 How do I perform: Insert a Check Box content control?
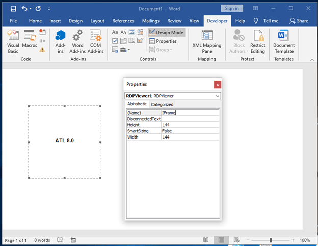click(115, 41)
